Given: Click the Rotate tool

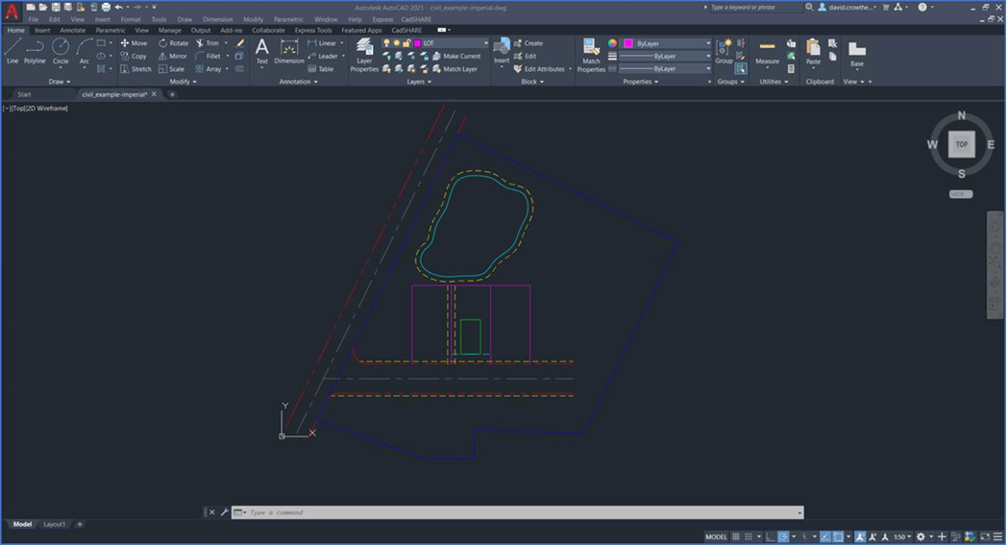Looking at the screenshot, I should 174,43.
